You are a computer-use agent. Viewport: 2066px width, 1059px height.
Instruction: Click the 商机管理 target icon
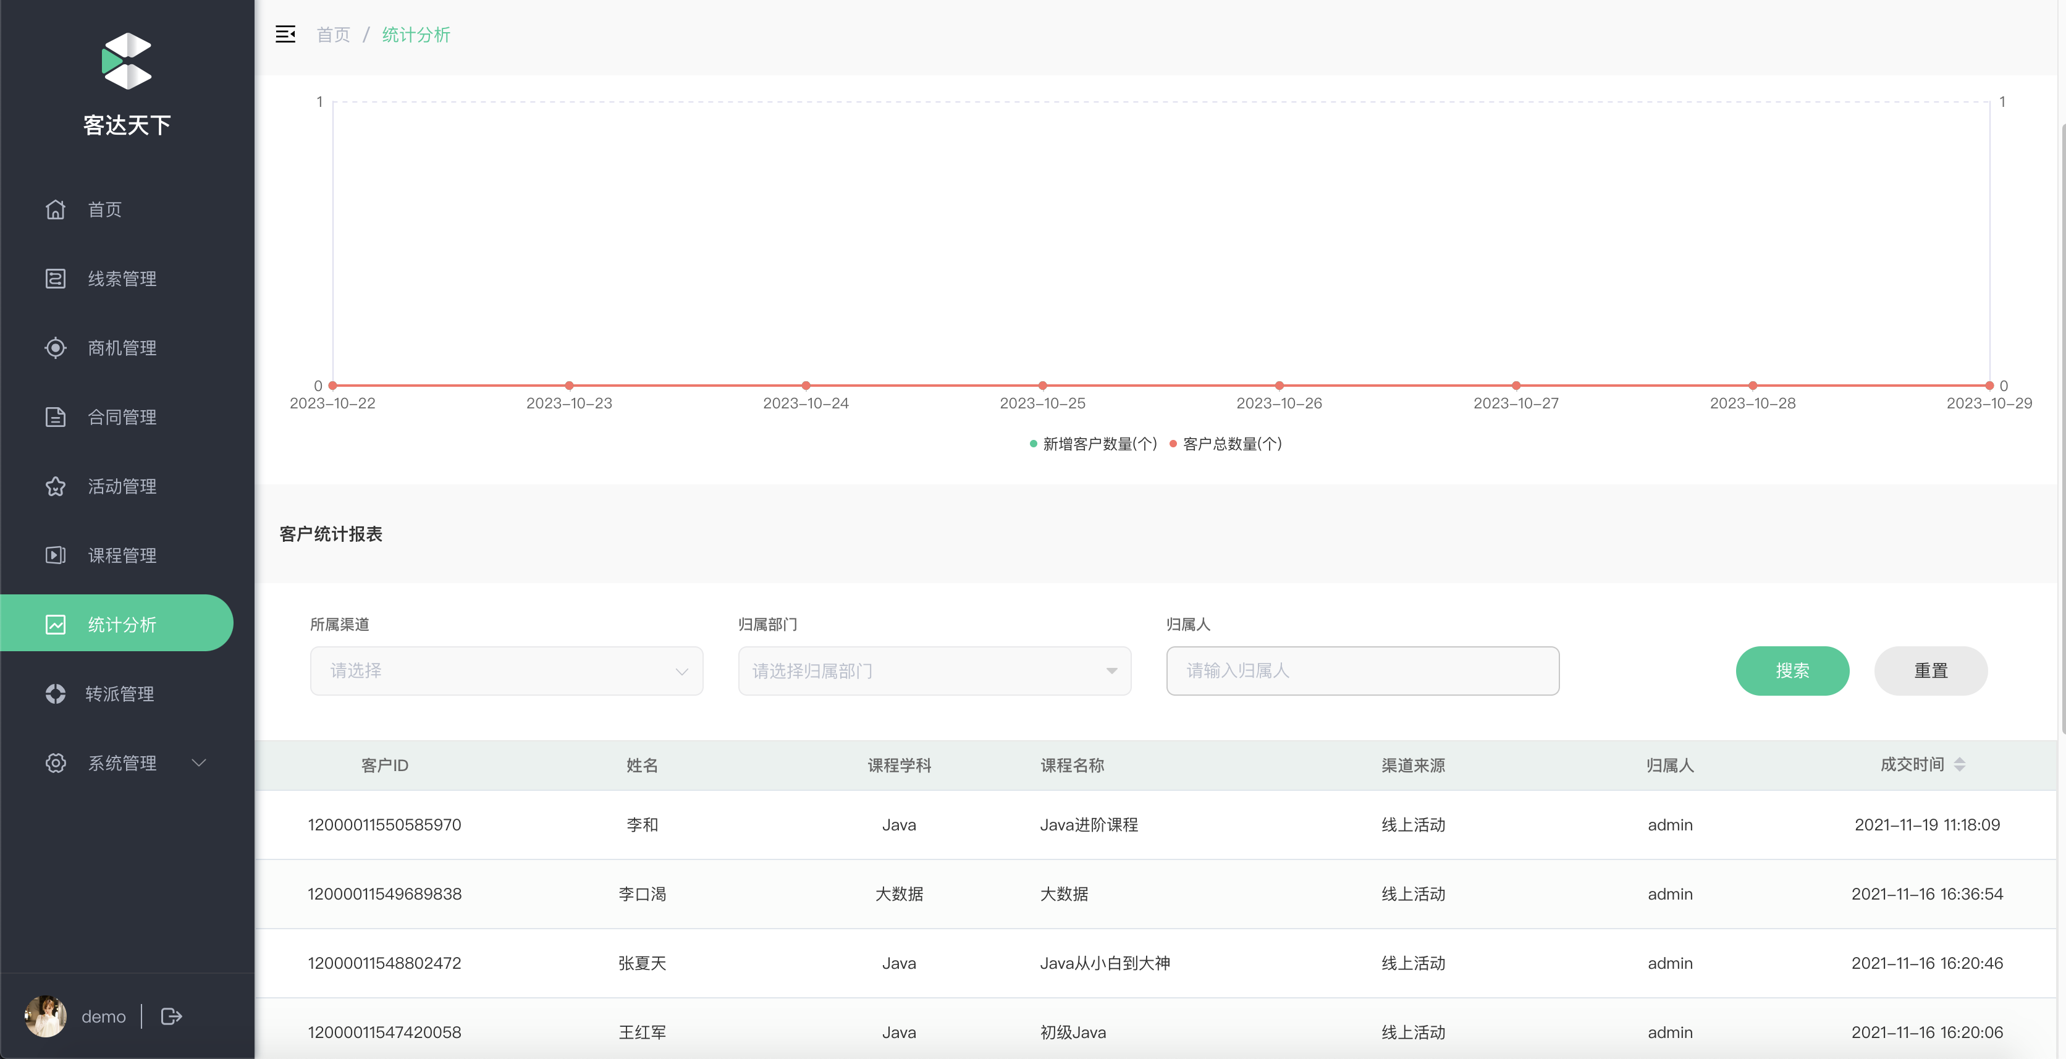pyautogui.click(x=56, y=347)
